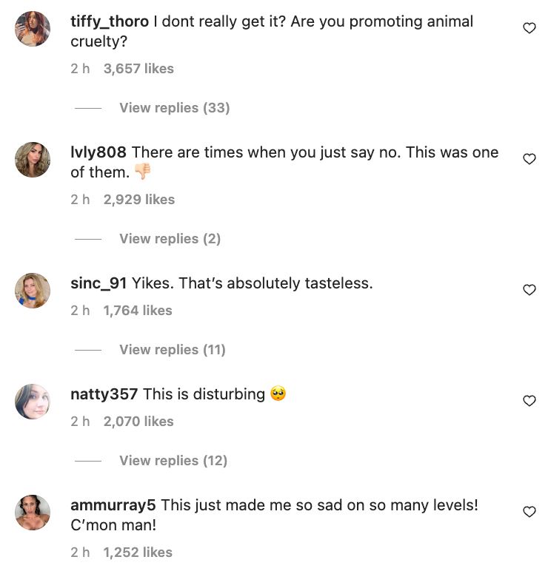Viewport: 548px width, 571px height.
Task: Show the 11 replies under sinc_91
Action: click(x=172, y=350)
